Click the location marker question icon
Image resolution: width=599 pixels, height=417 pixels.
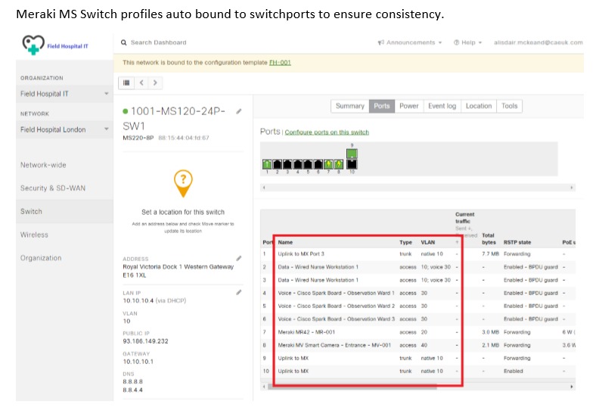pos(183,182)
